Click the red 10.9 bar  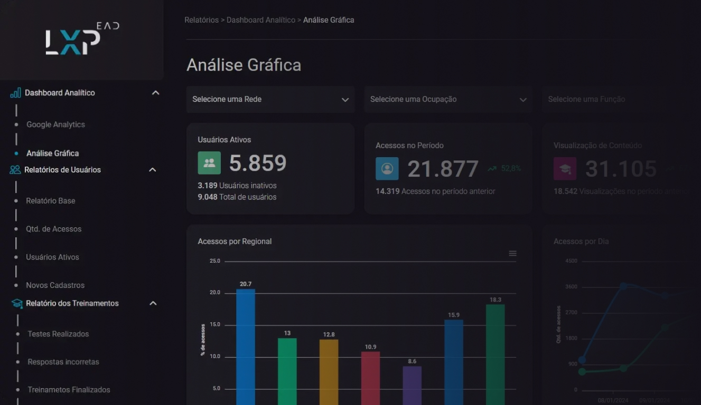tap(371, 378)
